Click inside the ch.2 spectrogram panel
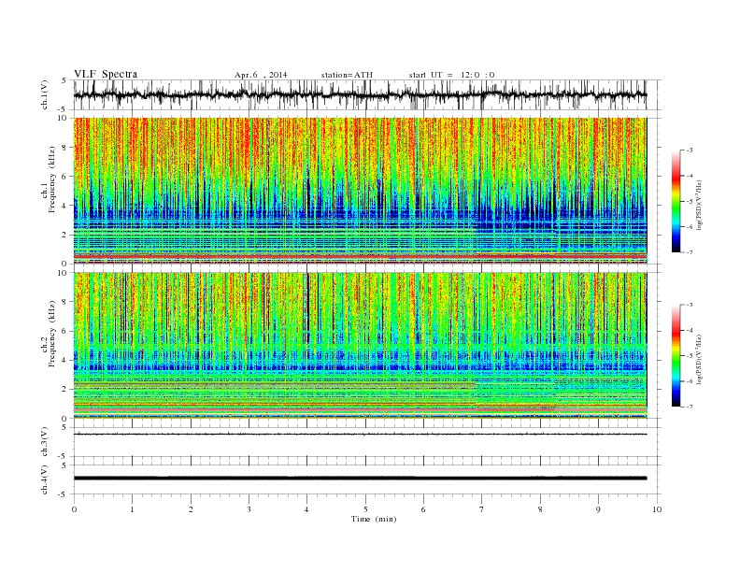This screenshot has width=740, height=572. 360,346
